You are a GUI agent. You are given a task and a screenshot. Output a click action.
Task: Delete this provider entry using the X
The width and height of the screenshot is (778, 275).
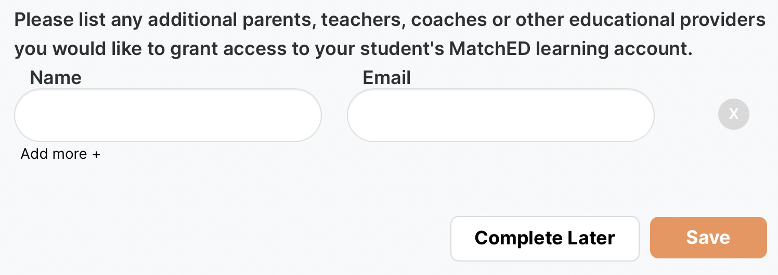[x=733, y=114]
